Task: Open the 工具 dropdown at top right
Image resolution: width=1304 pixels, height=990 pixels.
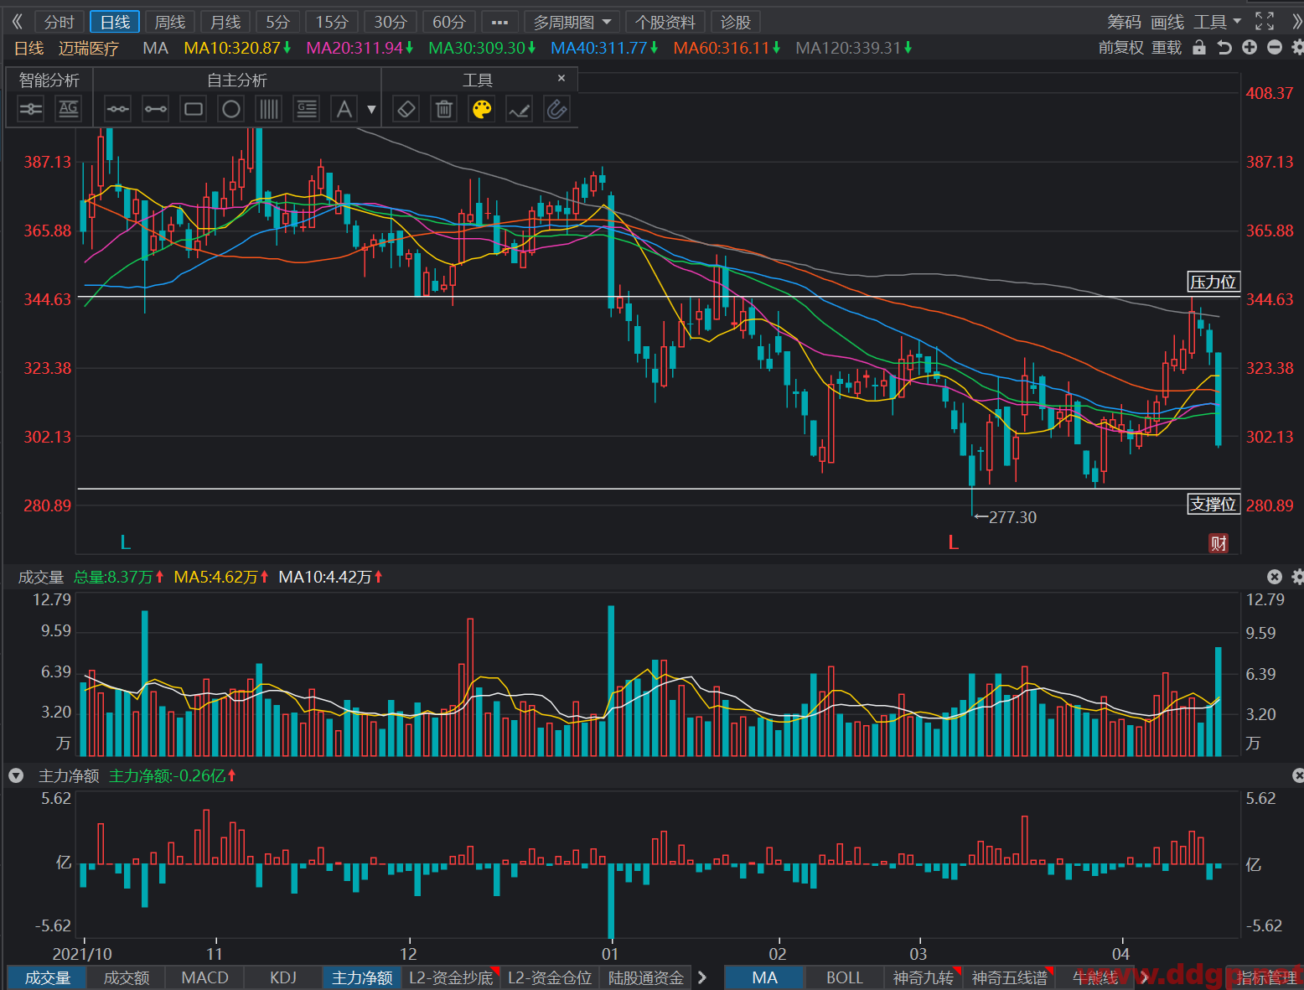Action: pyautogui.click(x=1218, y=22)
